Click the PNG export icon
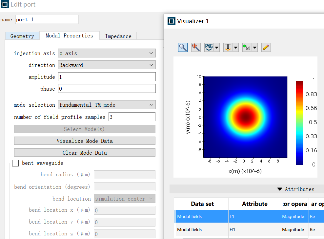324x239 pixels. [209, 47]
